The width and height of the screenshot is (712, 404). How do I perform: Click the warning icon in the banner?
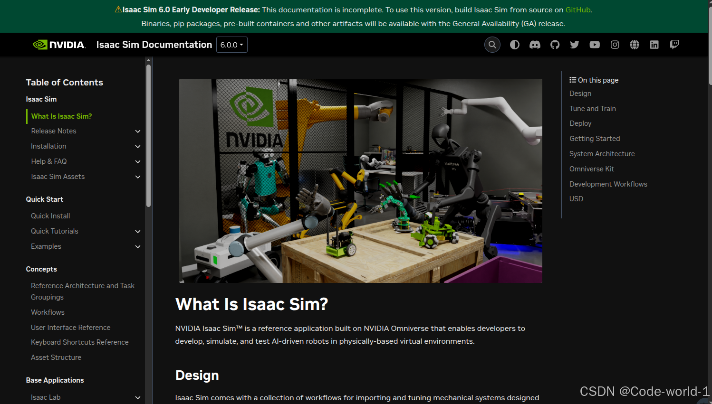(x=118, y=9)
